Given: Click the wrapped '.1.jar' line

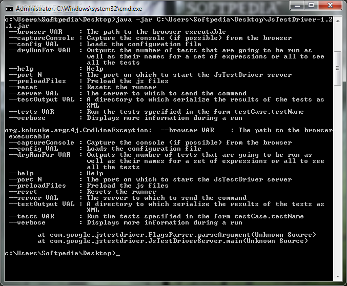Looking at the screenshot, I should tap(17, 26).
